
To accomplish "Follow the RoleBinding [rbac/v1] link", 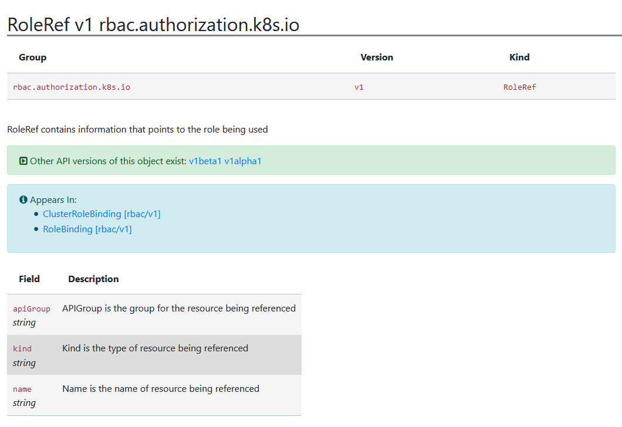I will (x=87, y=229).
